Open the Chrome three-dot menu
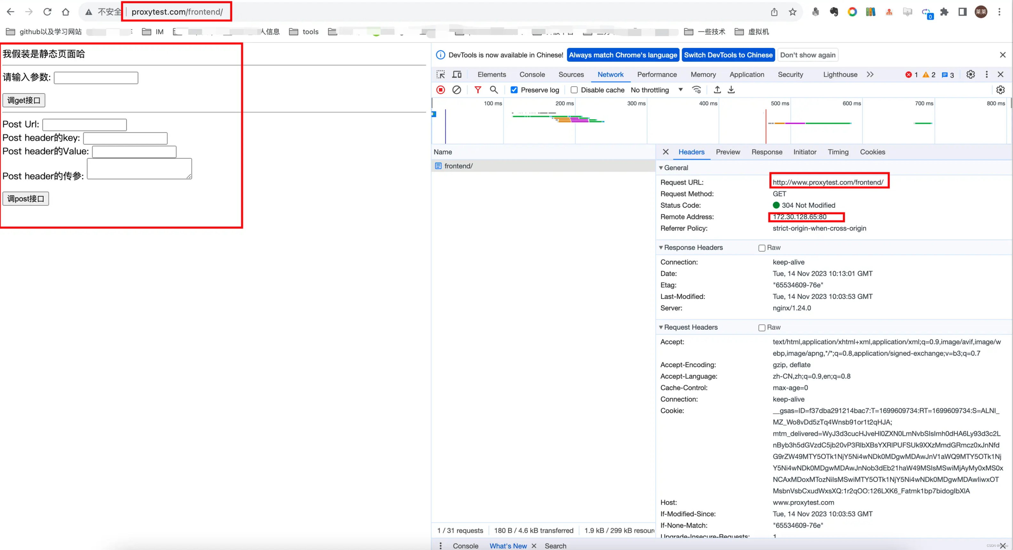Screen dimensions: 1013x550 pyautogui.click(x=999, y=12)
